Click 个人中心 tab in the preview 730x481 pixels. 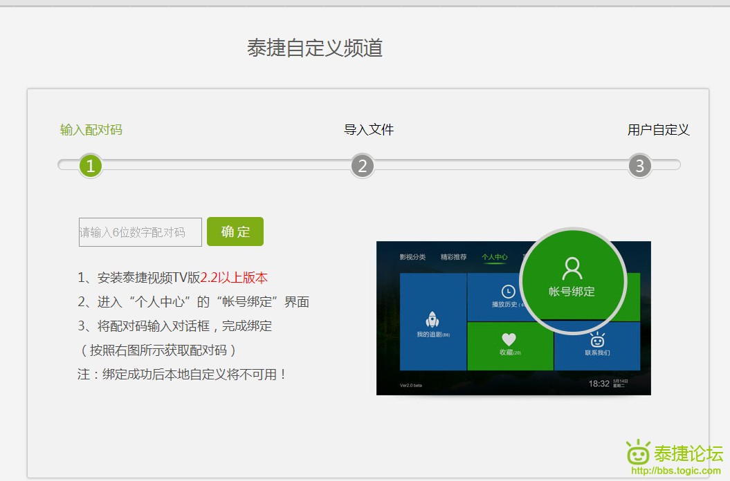pyautogui.click(x=495, y=257)
